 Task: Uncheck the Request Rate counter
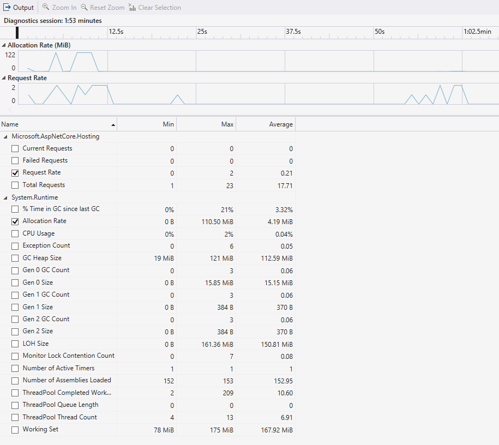click(x=14, y=173)
